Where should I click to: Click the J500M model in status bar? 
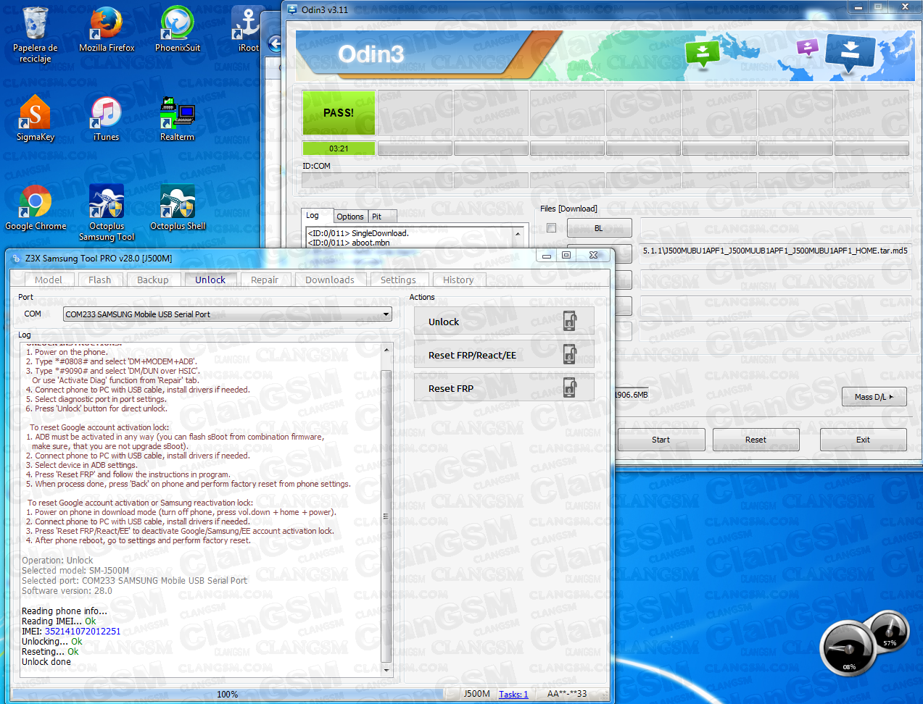point(477,694)
